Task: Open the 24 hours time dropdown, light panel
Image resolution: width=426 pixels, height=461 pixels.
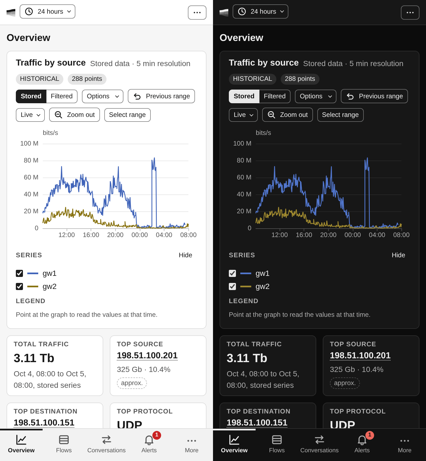Action: [48, 11]
